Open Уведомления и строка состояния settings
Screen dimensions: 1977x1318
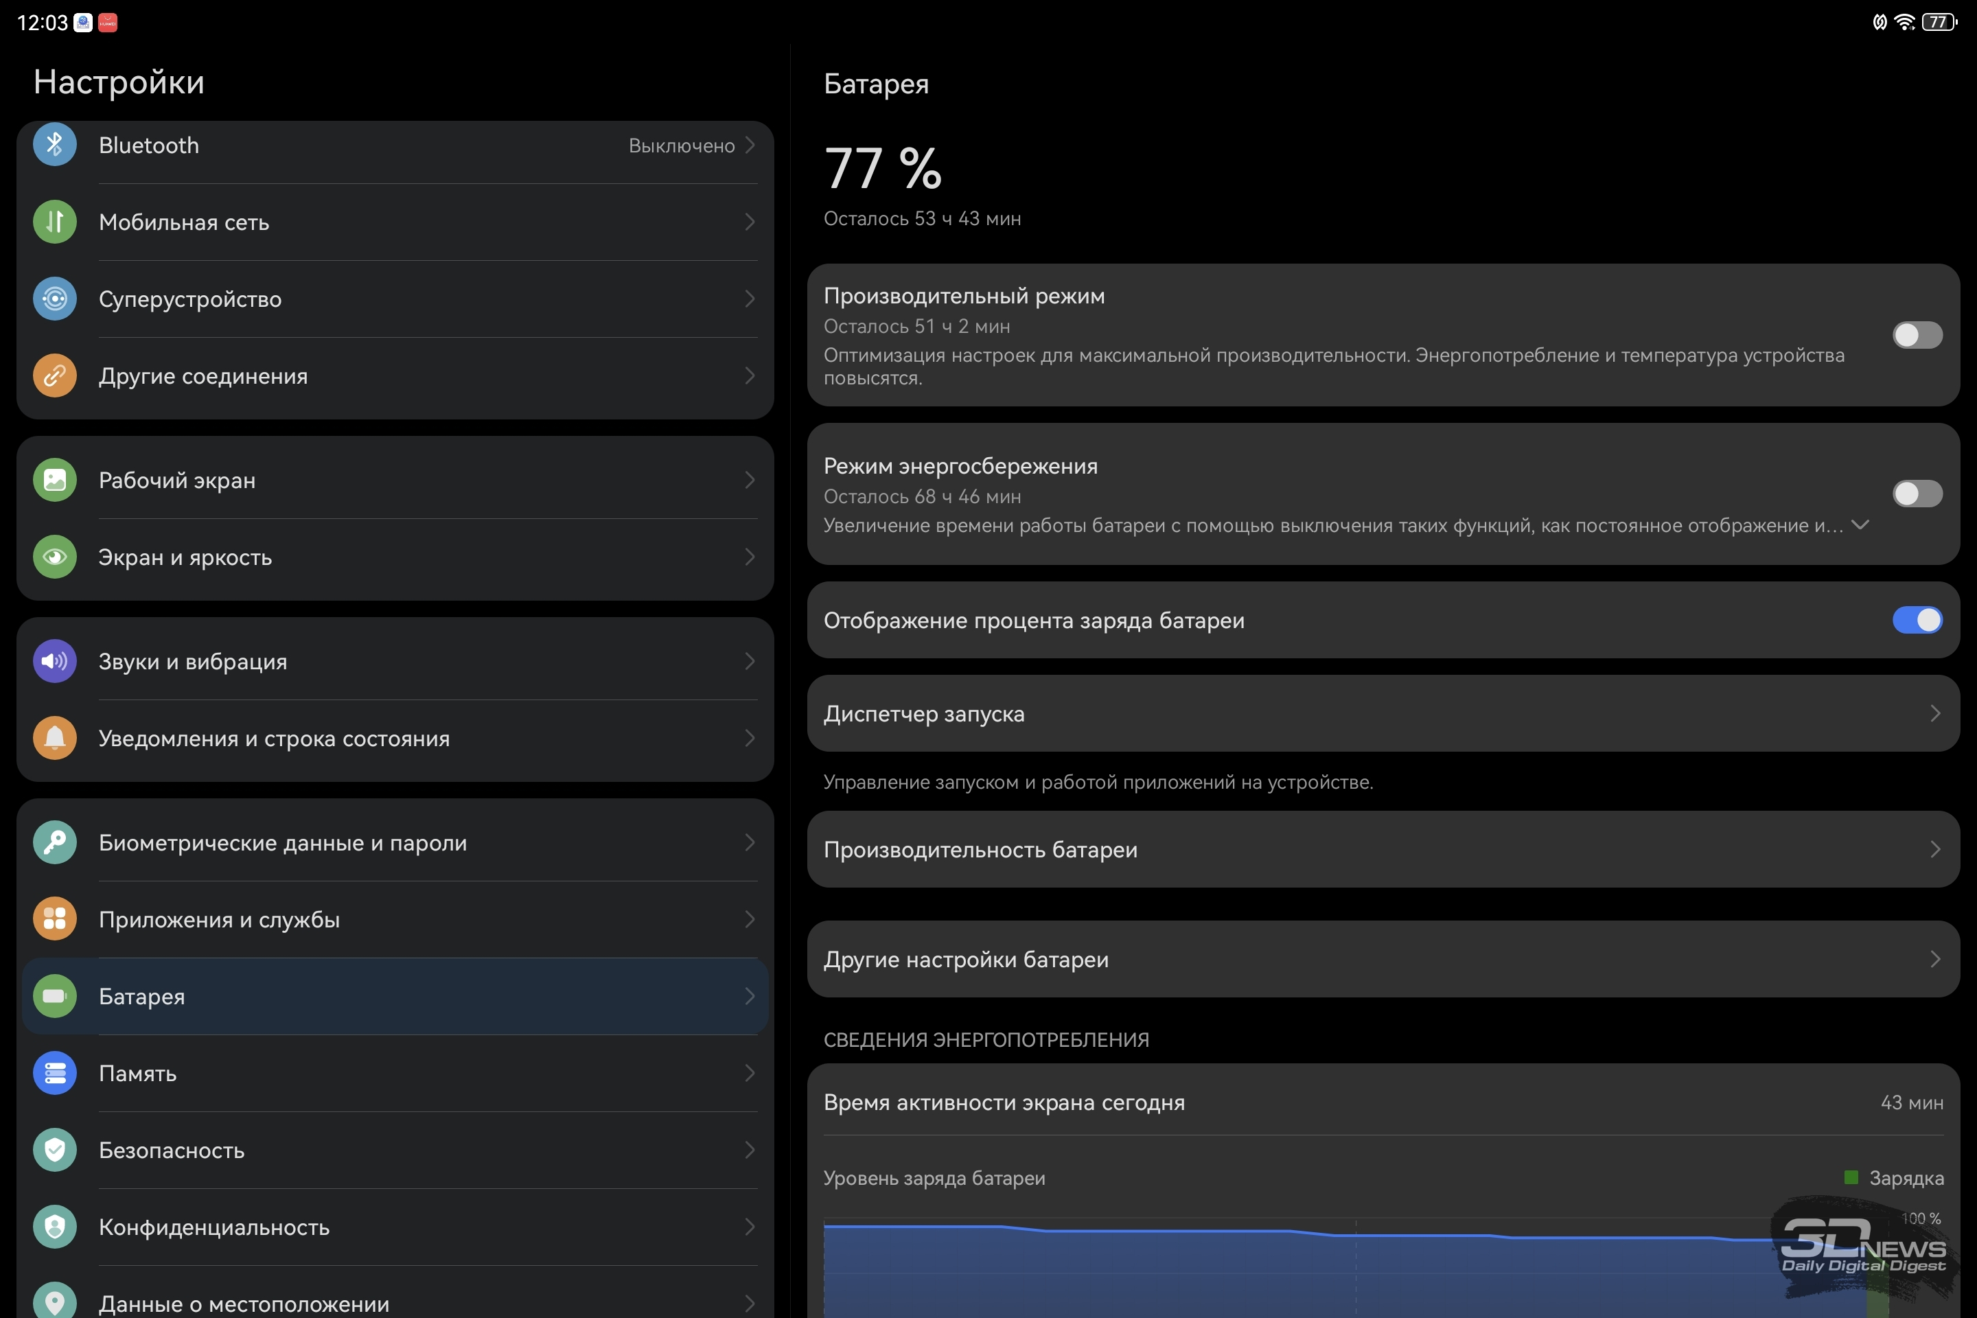point(395,738)
